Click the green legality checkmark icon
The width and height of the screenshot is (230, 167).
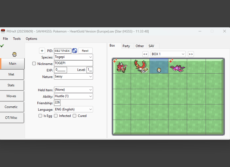tap(2, 46)
